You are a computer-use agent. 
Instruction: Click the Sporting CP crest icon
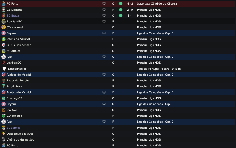coord(3,98)
